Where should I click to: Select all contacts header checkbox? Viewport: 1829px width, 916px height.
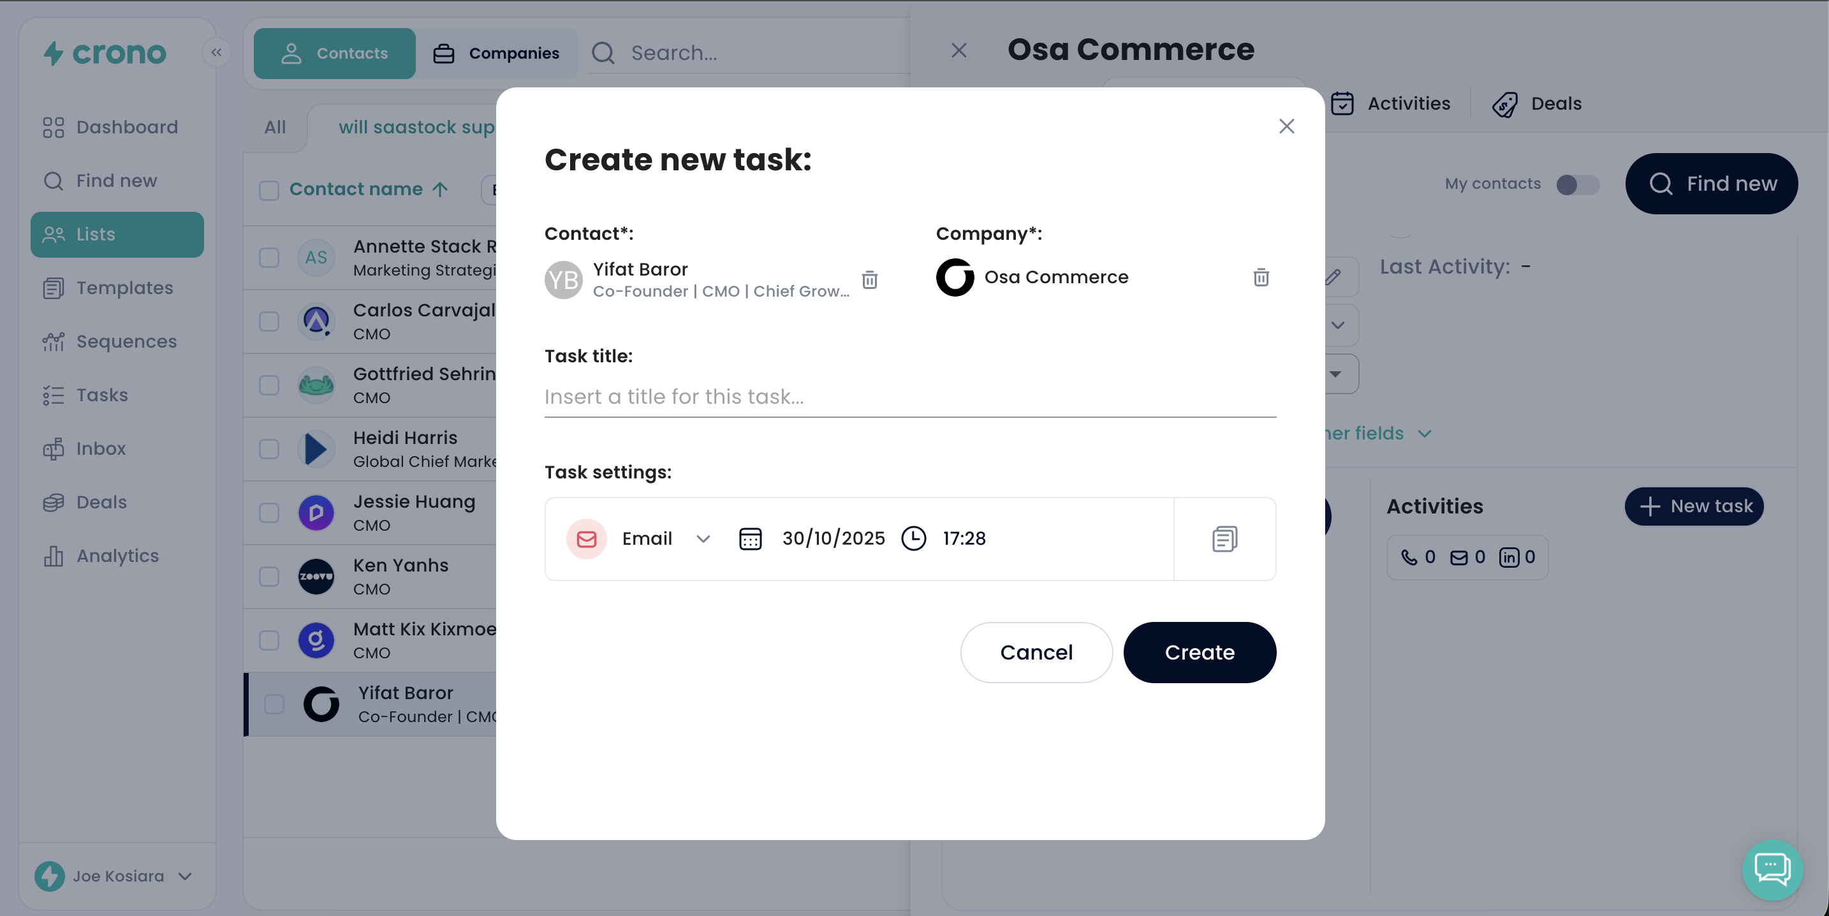click(x=269, y=190)
